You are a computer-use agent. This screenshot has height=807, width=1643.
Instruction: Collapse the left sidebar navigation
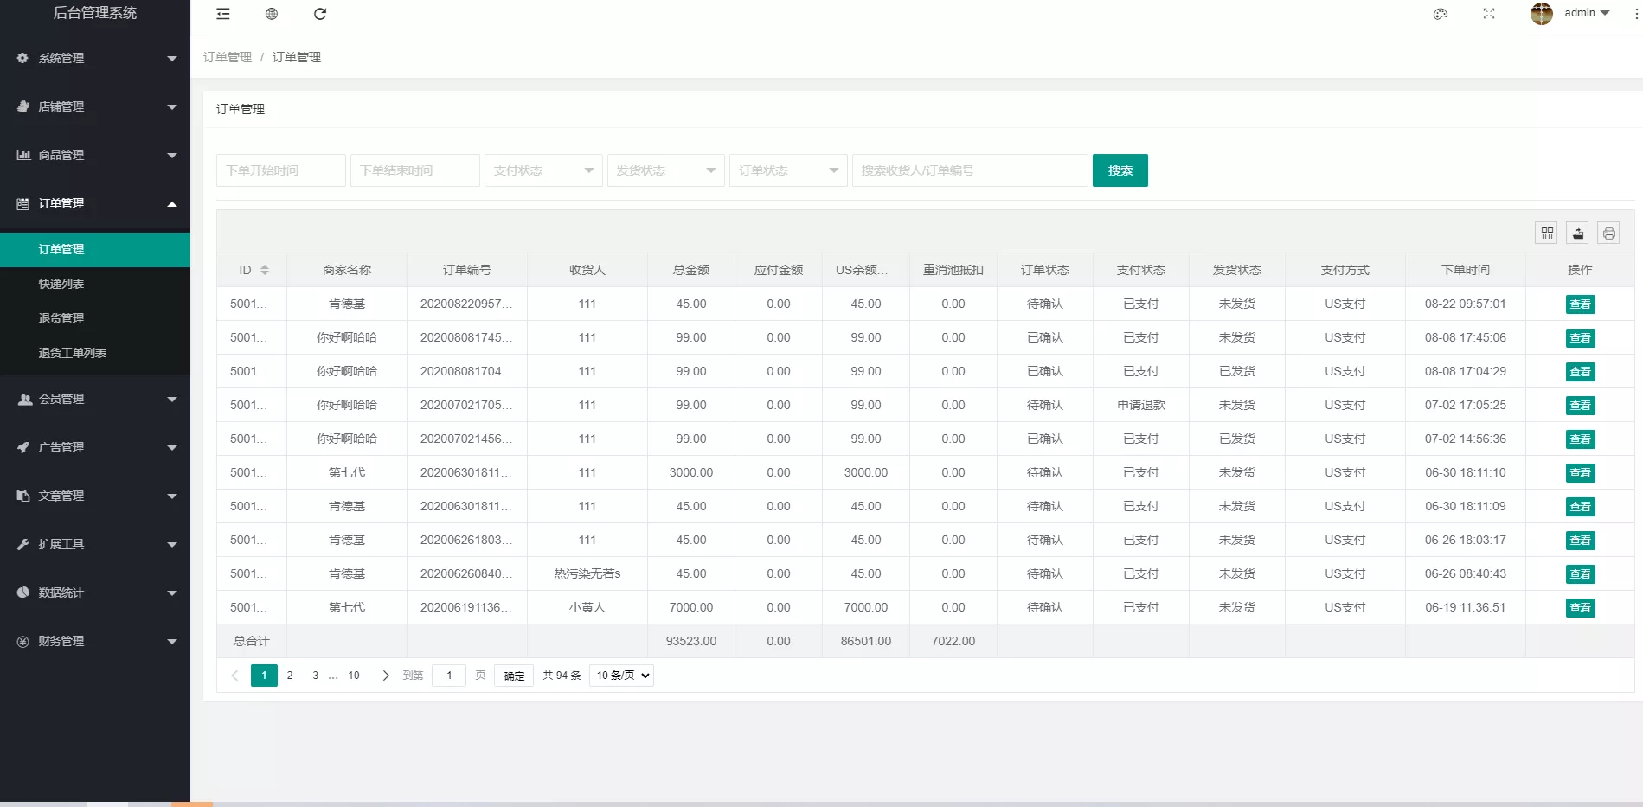coord(222,14)
